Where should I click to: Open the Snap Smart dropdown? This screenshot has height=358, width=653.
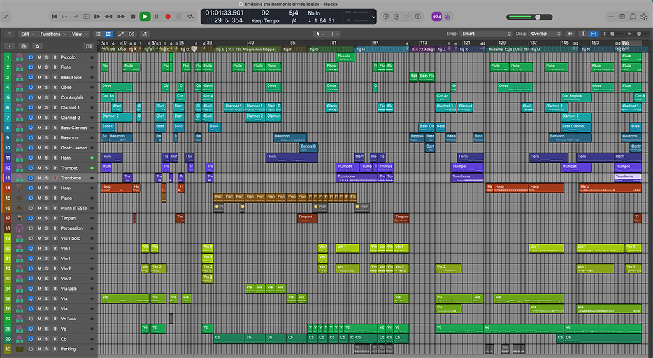[x=485, y=34]
